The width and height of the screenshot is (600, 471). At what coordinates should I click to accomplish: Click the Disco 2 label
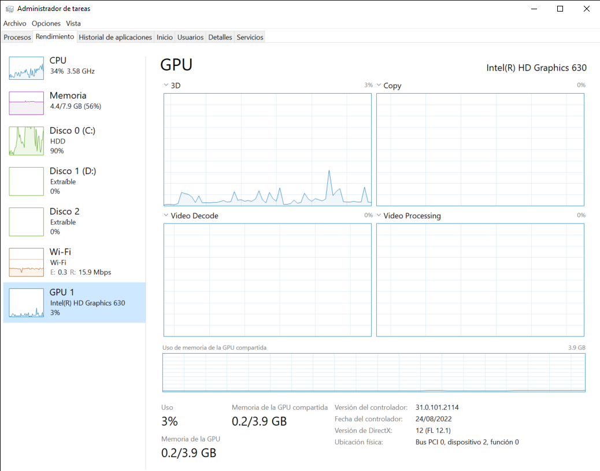64,212
